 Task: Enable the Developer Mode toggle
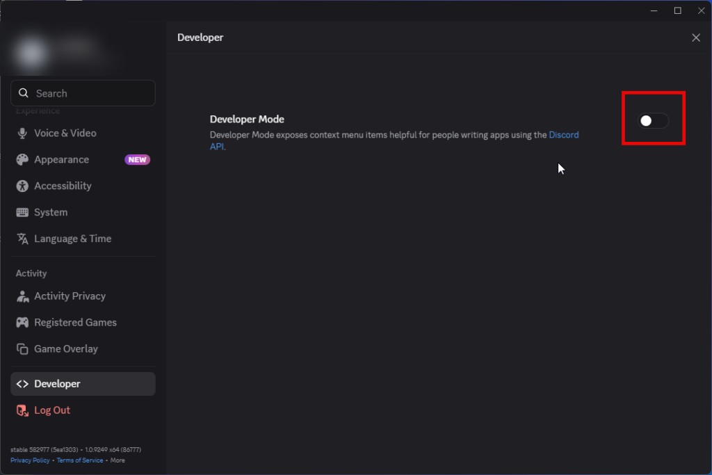[x=653, y=120]
